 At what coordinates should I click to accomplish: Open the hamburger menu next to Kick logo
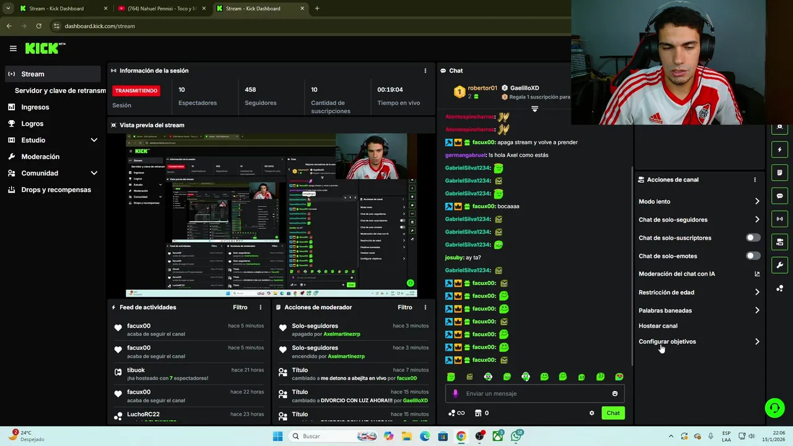click(13, 48)
